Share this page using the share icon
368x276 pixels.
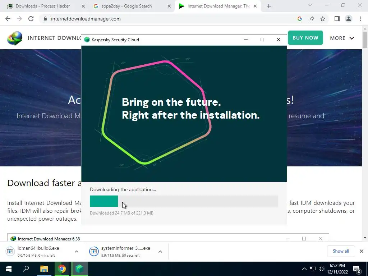[311, 19]
